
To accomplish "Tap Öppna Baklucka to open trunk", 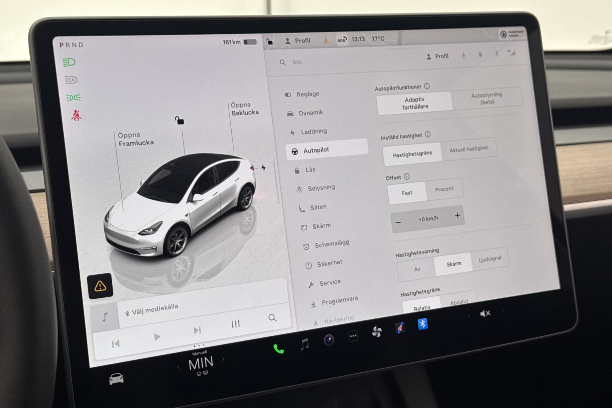I will 244,109.
